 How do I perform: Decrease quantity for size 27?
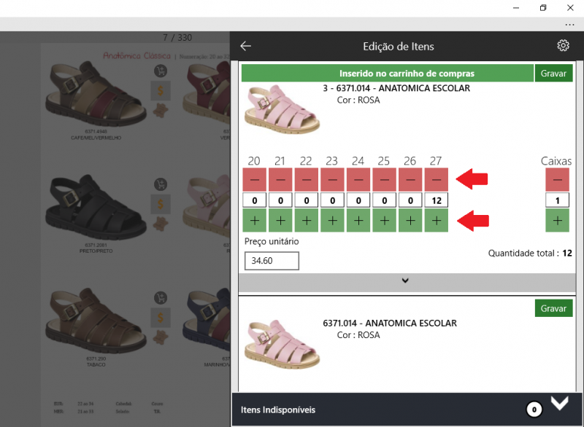coord(436,179)
